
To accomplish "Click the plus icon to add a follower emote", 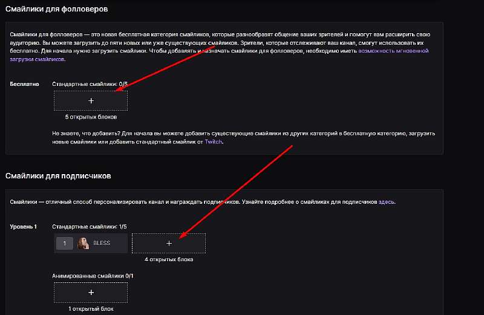I will pyautogui.click(x=91, y=101).
